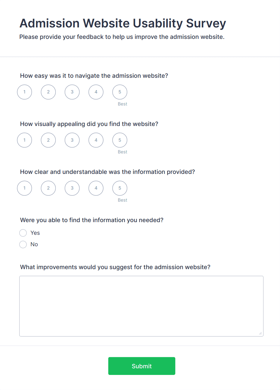Submit the usability survey
The height and width of the screenshot is (390, 280).
pyautogui.click(x=142, y=366)
